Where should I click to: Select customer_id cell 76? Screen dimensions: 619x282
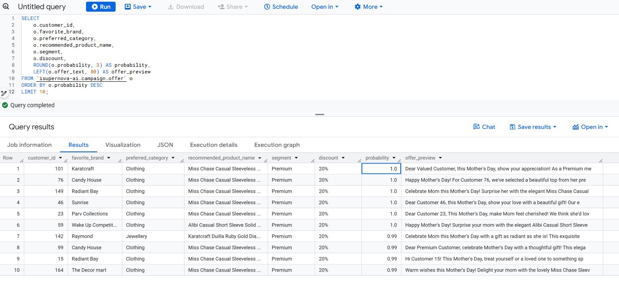pos(46,180)
